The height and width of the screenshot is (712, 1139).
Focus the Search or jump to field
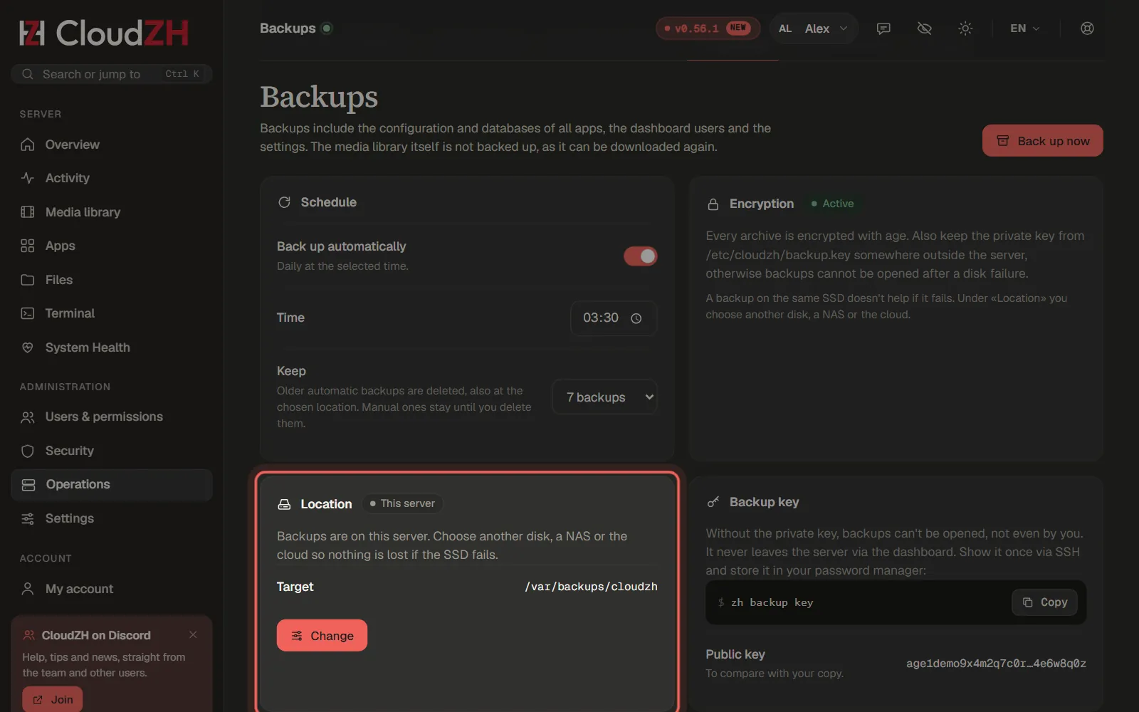click(x=112, y=74)
